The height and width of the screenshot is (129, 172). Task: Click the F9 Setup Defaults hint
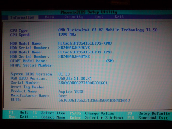pos(149,113)
